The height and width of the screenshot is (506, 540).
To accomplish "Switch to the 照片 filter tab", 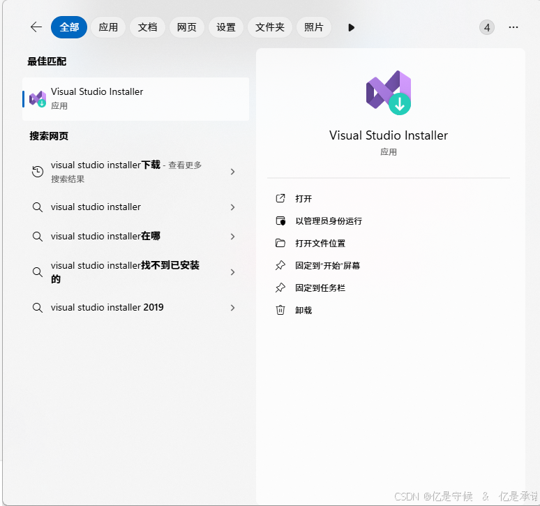I will pyautogui.click(x=314, y=27).
